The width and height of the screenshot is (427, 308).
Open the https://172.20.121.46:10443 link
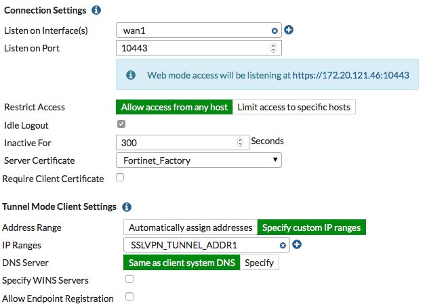tap(351, 75)
